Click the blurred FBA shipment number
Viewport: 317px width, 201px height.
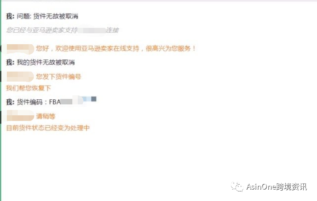click(71, 101)
